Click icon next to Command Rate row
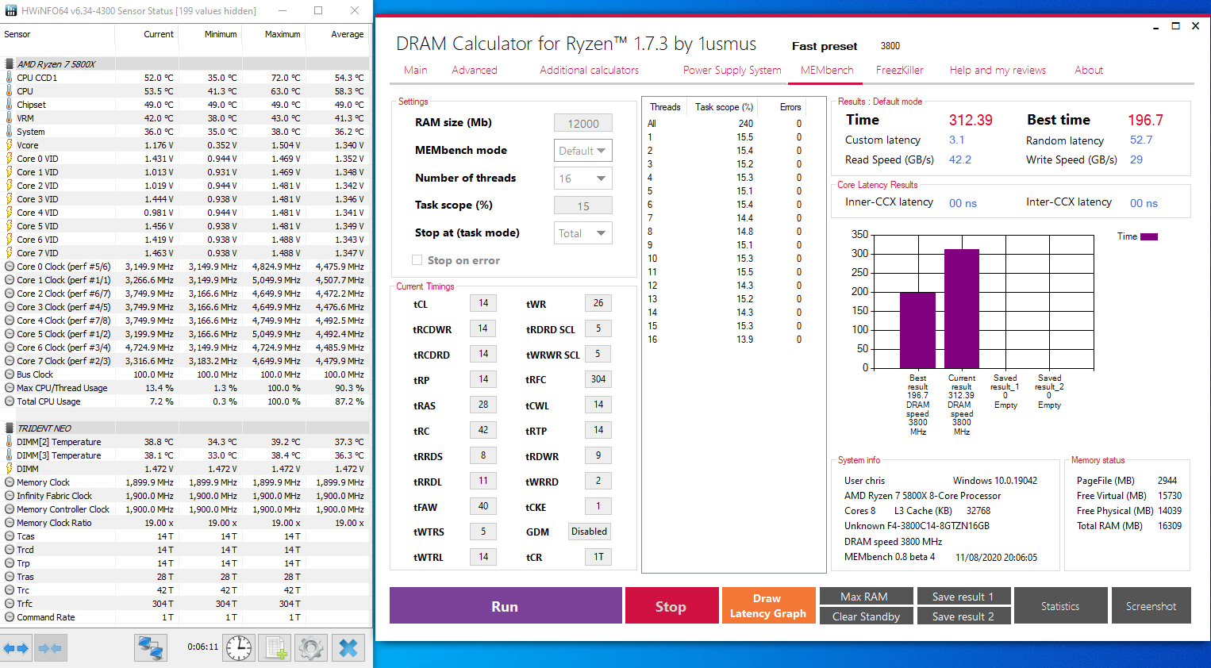Screen dimensions: 1211x668 (10, 617)
